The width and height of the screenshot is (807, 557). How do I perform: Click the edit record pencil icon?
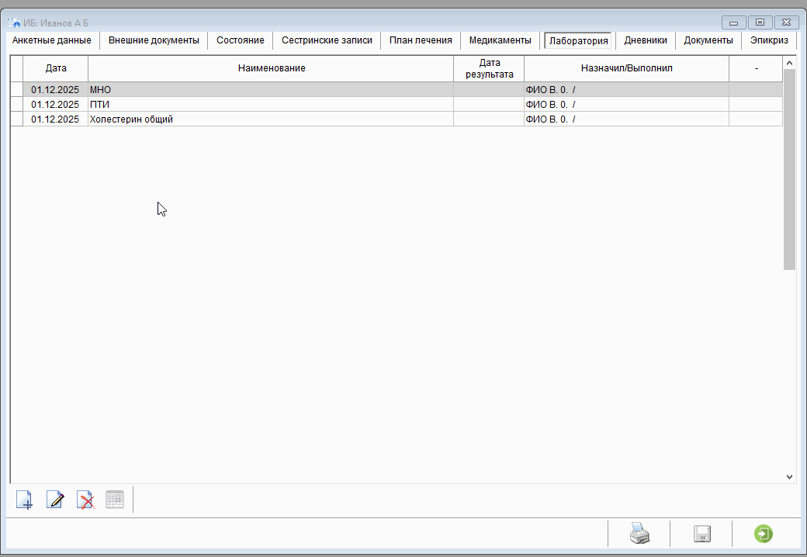[55, 500]
